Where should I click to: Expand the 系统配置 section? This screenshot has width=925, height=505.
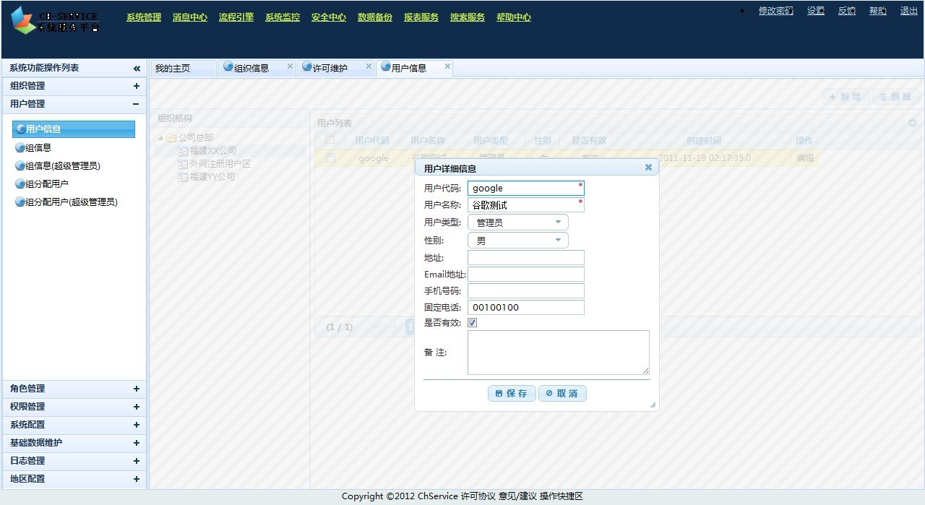pyautogui.click(x=136, y=425)
